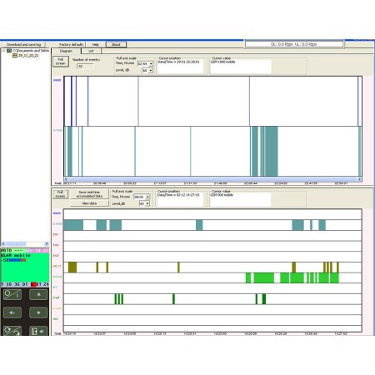
Task: Click the lower Cursor value box
Action: (240, 199)
